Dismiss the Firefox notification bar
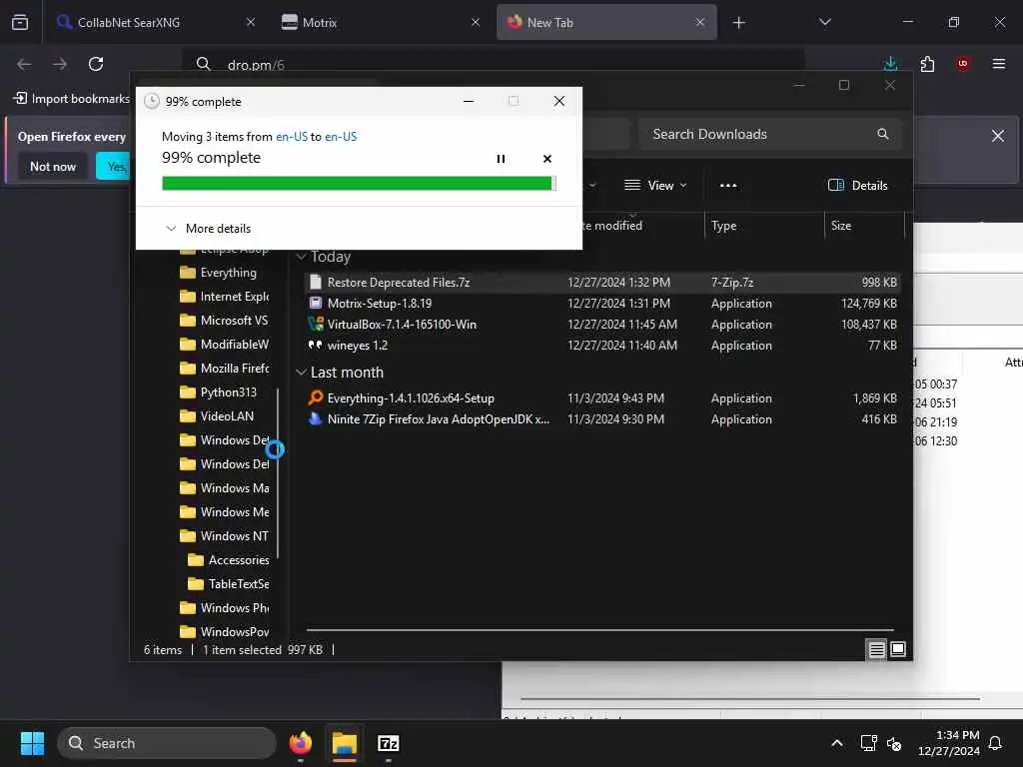 tap(998, 136)
